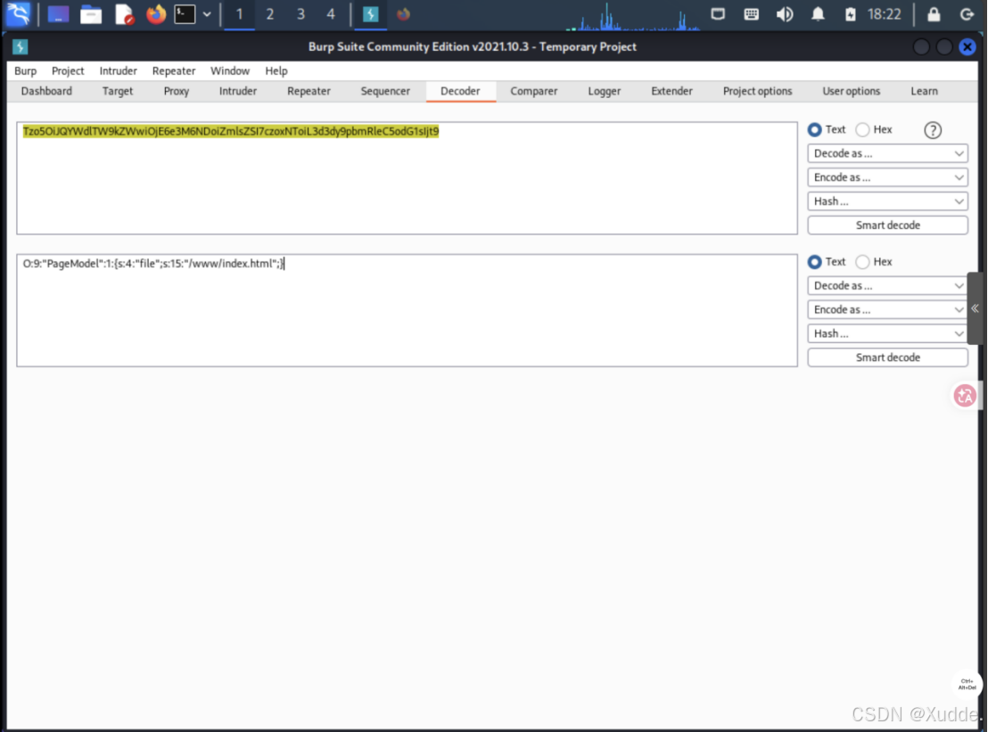The width and height of the screenshot is (988, 732).
Task: Click Smart decode for the second box
Action: [x=888, y=358]
